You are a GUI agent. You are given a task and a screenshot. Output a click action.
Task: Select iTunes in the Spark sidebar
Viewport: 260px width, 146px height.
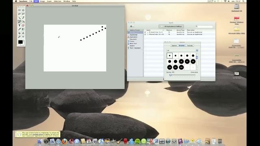coord(132,41)
